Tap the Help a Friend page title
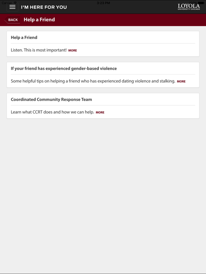 coord(39,20)
